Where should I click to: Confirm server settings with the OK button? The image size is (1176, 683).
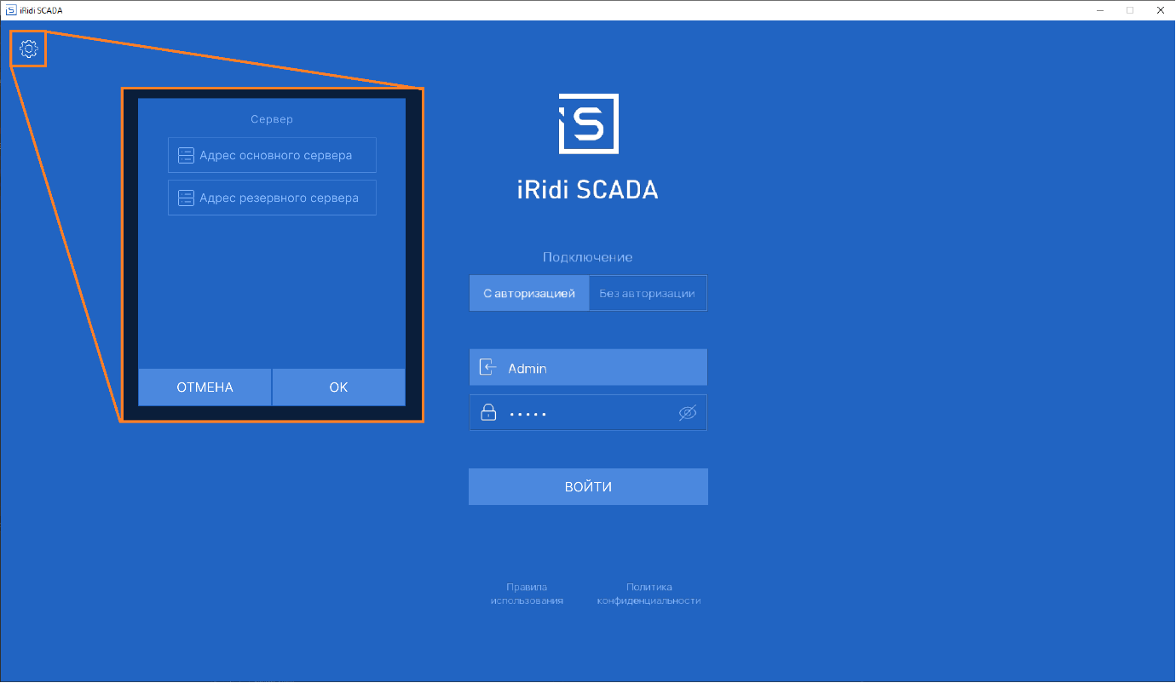click(x=338, y=387)
